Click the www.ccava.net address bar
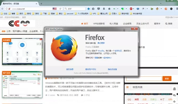 point(32,9)
